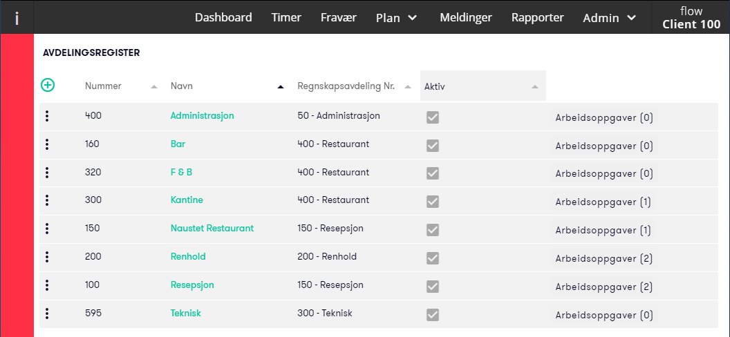Open the Naustet Restaurant department link

click(x=212, y=228)
